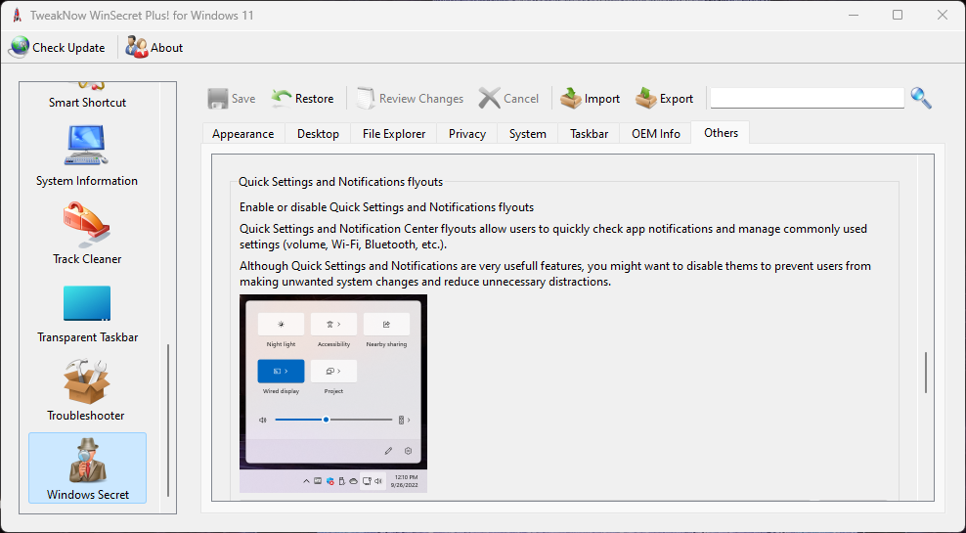Click the sidebar vertical scrollbar thumb

[168, 421]
